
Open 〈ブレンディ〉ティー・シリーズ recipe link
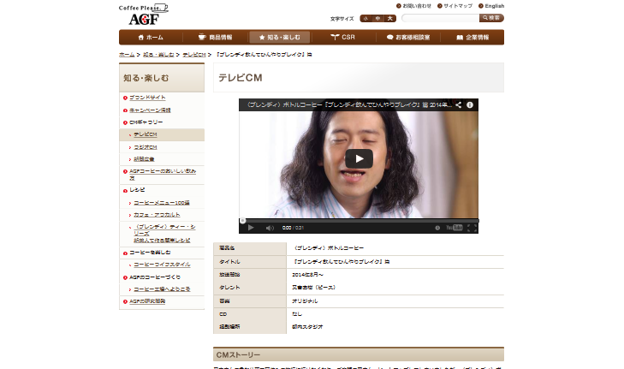[x=164, y=233]
